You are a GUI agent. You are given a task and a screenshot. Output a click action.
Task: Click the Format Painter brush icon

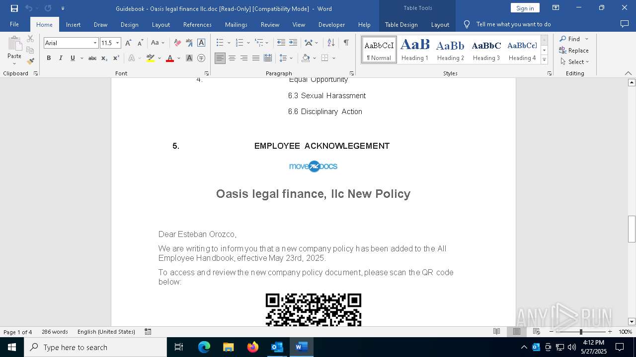pyautogui.click(x=30, y=61)
